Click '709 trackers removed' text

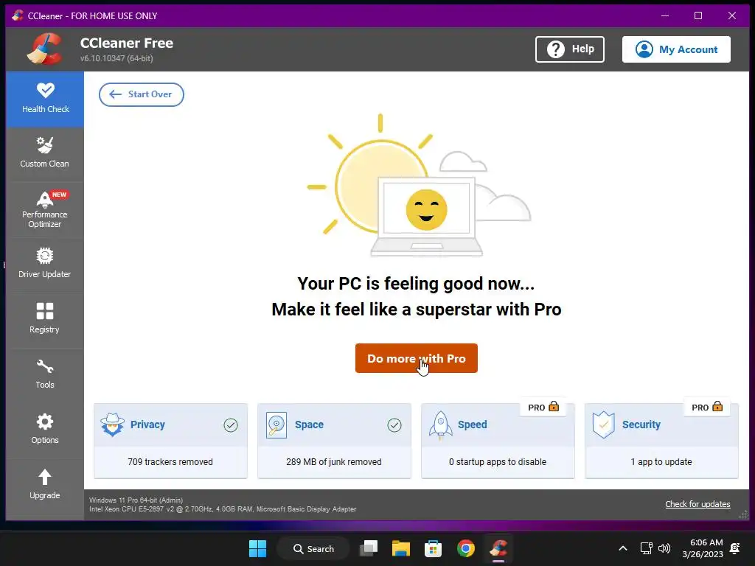pyautogui.click(x=170, y=461)
